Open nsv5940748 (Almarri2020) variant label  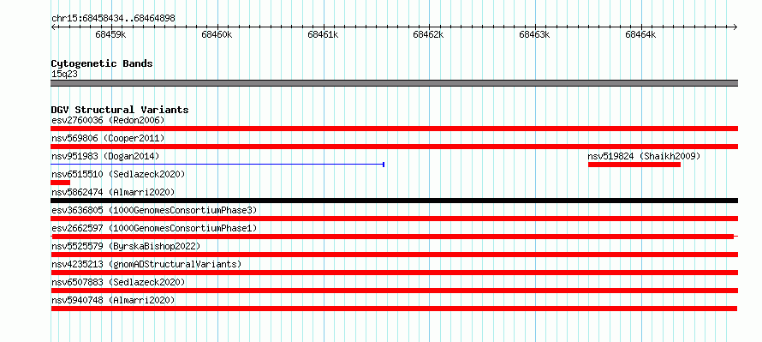(x=113, y=300)
